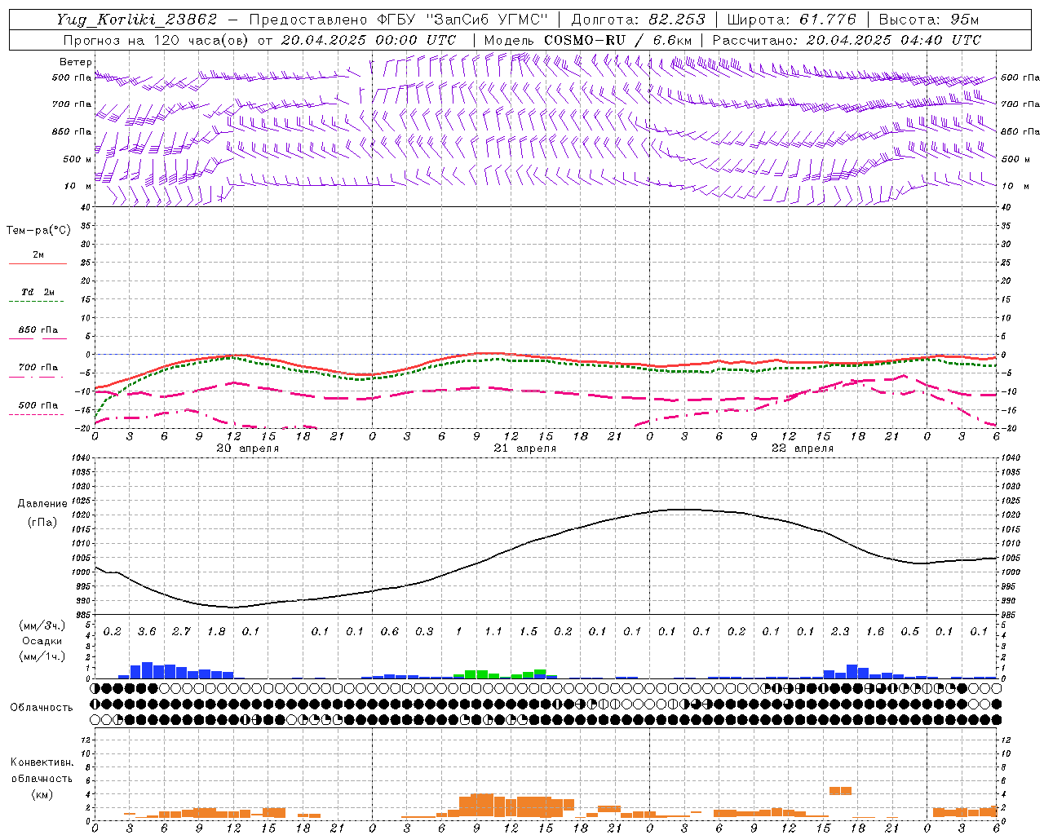Screen dimensions: 1044x835
Task: Click the "Конвективн." convective cloud label
Action: (x=42, y=762)
